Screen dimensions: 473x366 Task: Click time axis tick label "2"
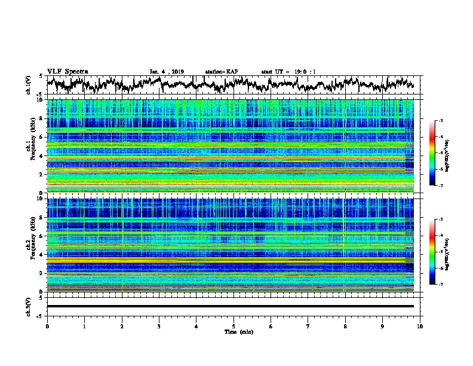(x=122, y=327)
